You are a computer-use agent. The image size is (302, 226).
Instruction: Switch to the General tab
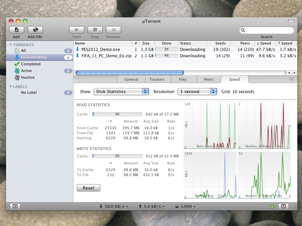click(131, 79)
